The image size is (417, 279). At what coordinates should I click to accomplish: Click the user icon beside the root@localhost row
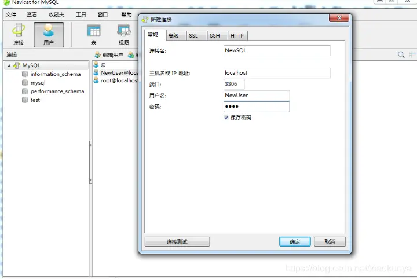pos(96,80)
